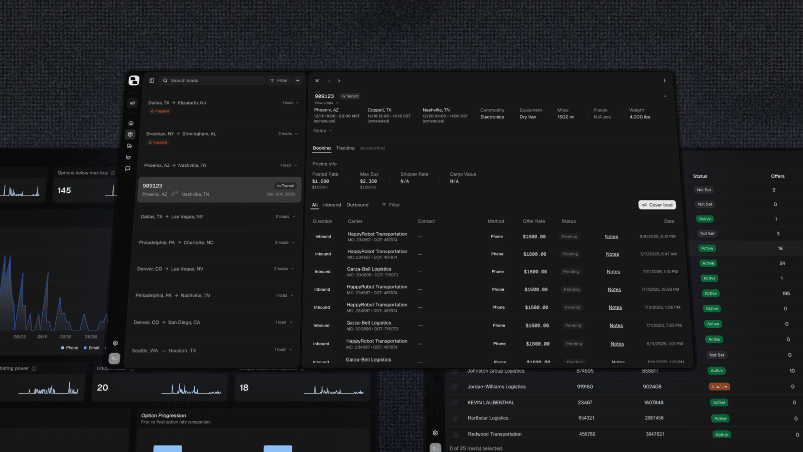The width and height of the screenshot is (803, 452).
Task: Check the KEVIN LAUBENTHAL row checkbox
Action: pyautogui.click(x=455, y=402)
